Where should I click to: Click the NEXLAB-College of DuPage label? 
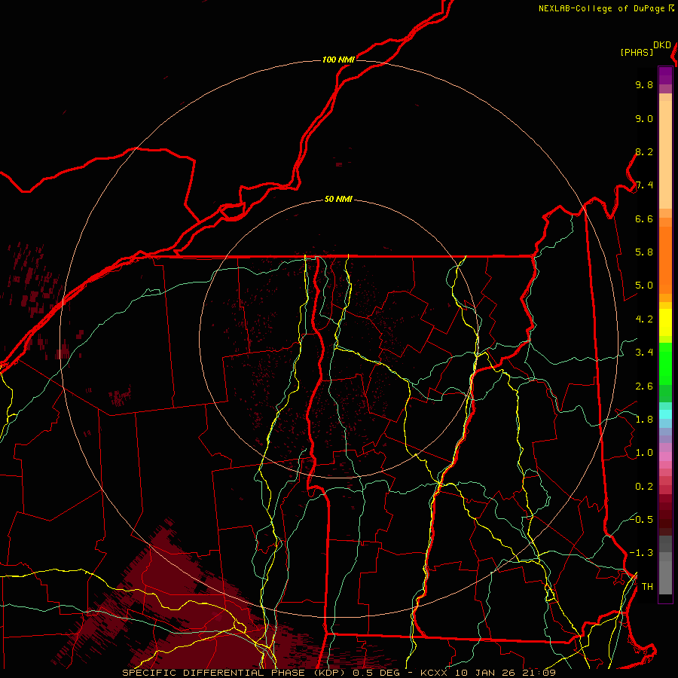tap(602, 8)
